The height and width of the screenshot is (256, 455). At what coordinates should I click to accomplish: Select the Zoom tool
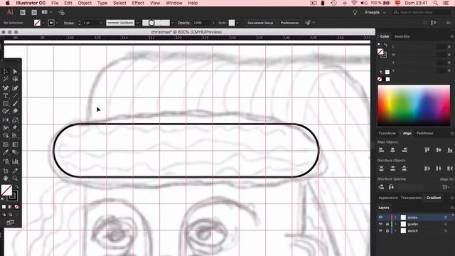tap(15, 178)
